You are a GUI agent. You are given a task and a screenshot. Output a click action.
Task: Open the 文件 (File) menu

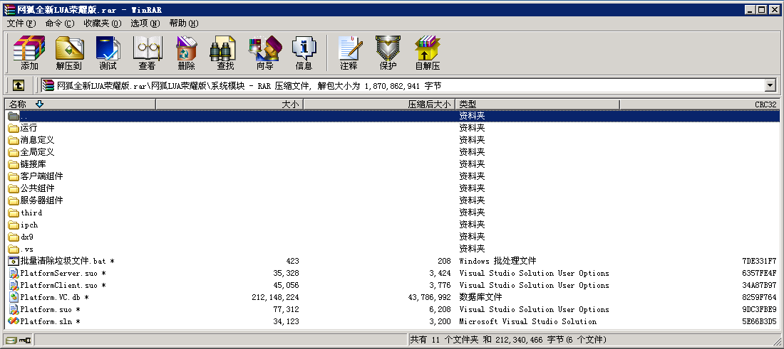(21, 23)
